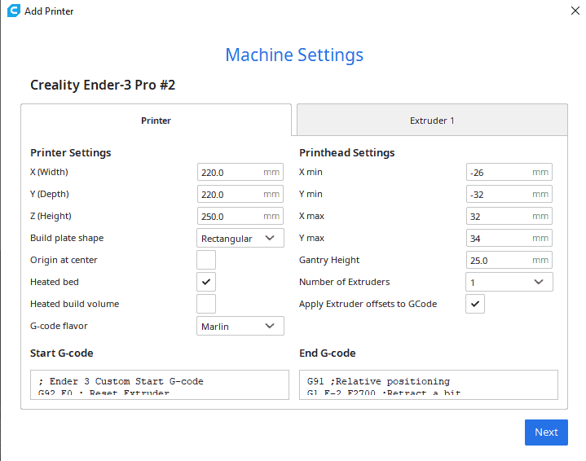
Task: Click the Number of Extruders label
Action: tap(344, 282)
